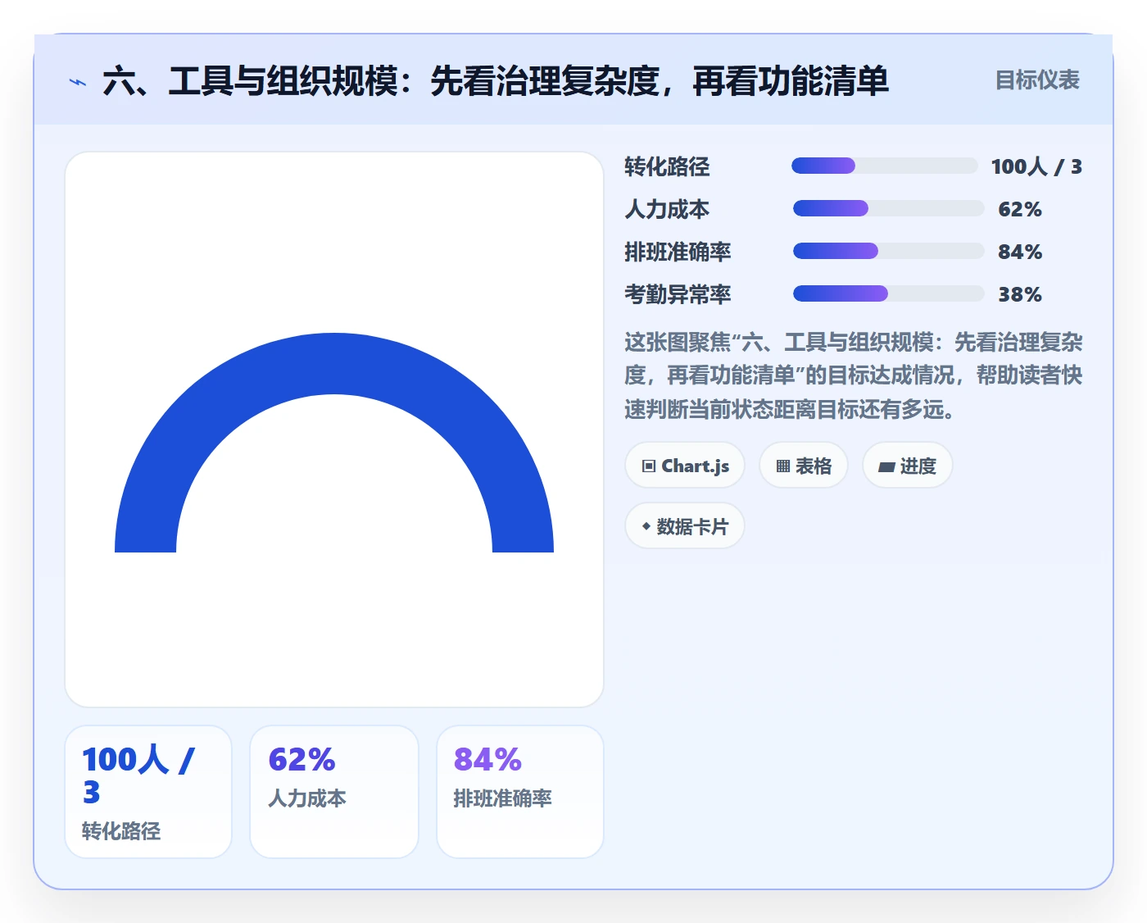
Task: Click the 考勤异常率 progress bar
Action: tap(888, 293)
